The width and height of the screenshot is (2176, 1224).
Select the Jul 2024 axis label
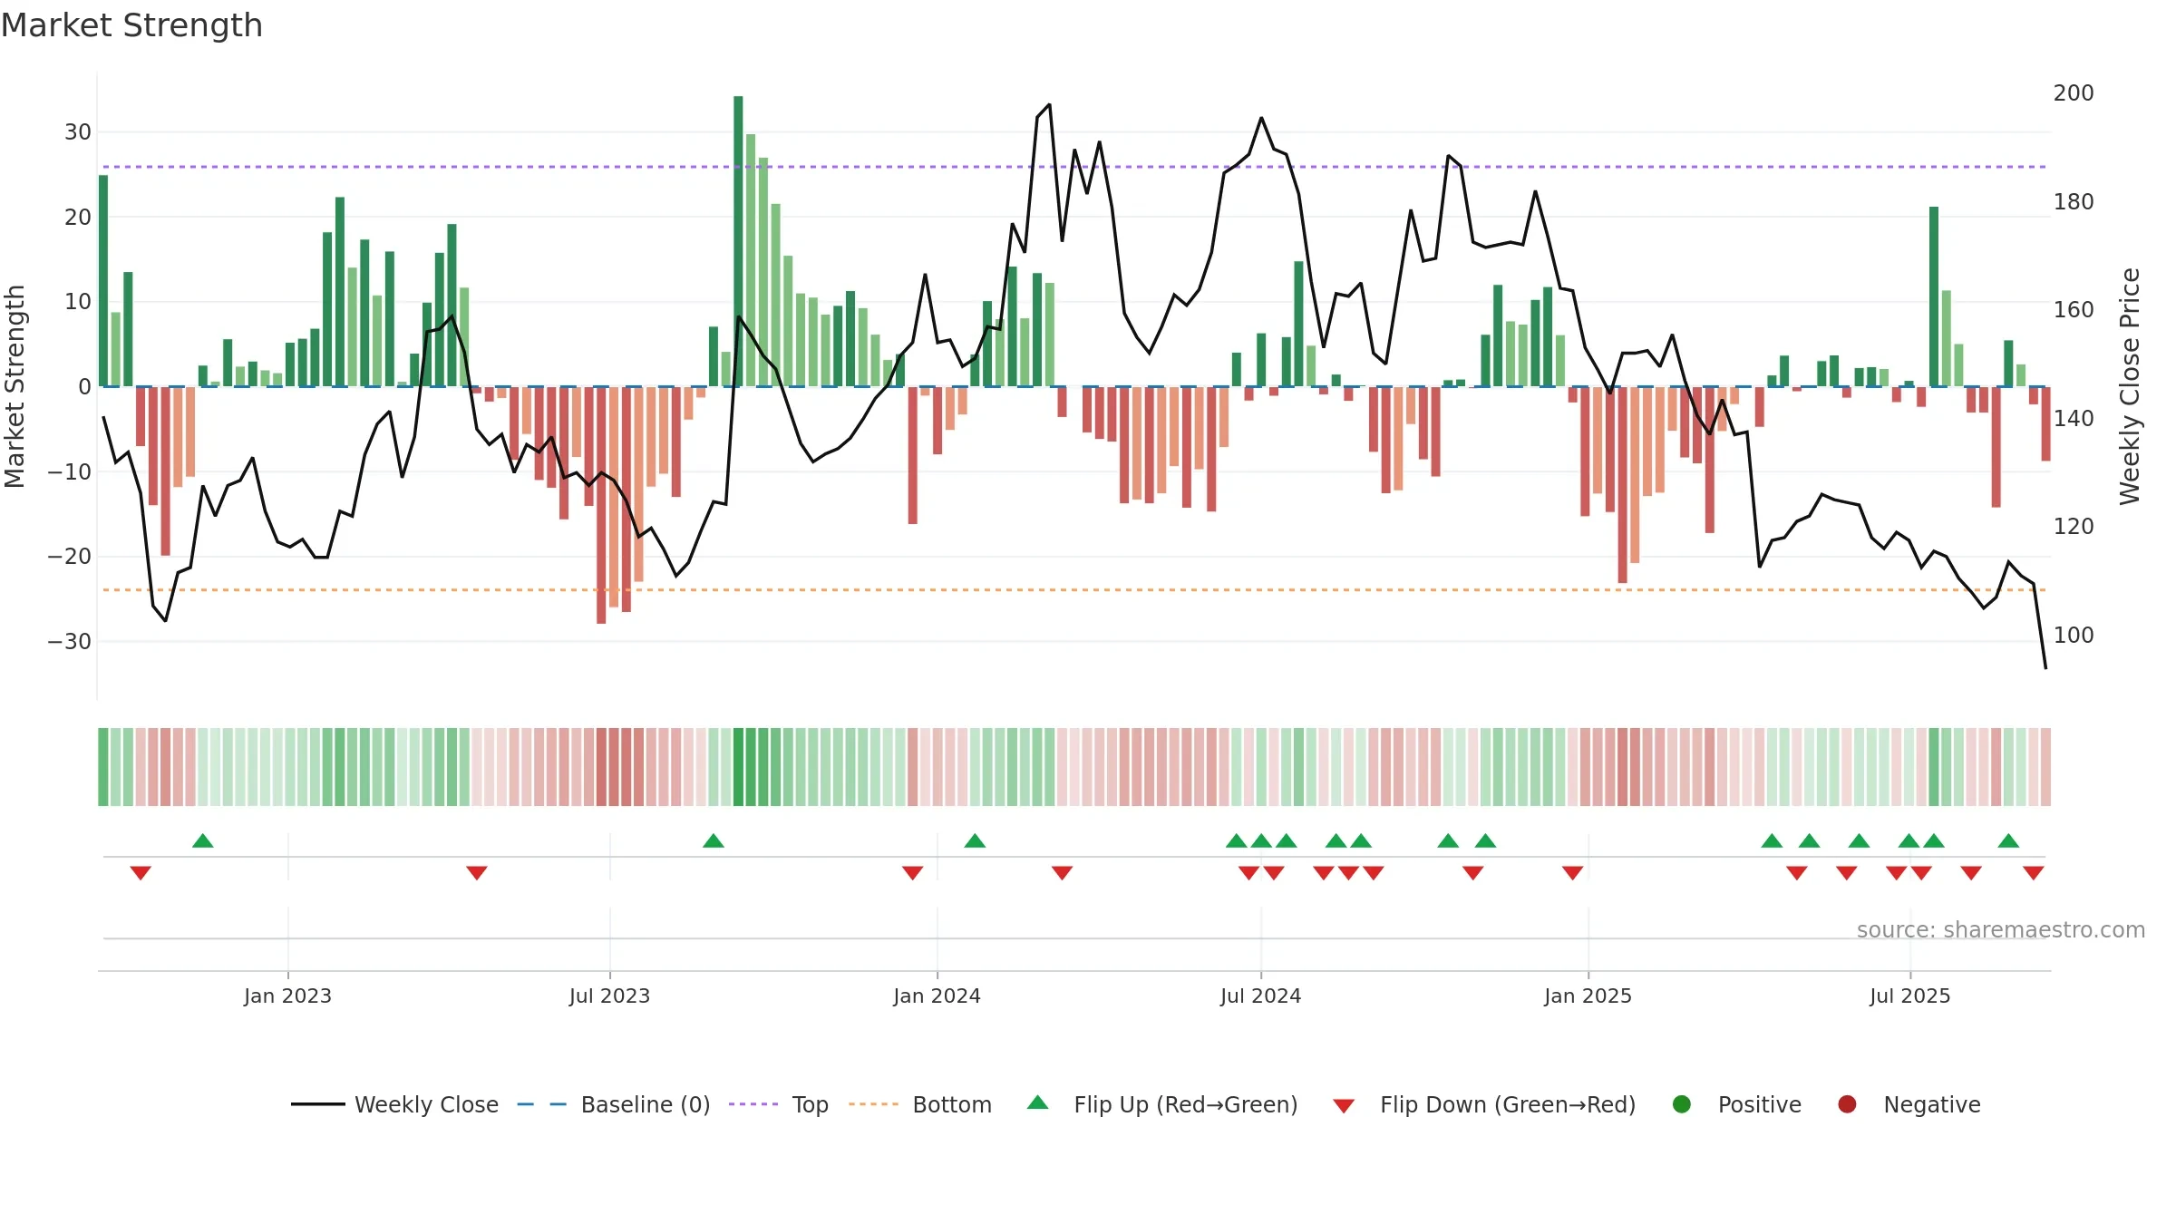pyautogui.click(x=1260, y=996)
